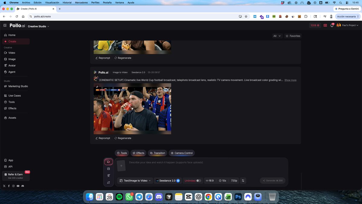Screen dimensions: 362x204
Task: Open the Seedance 2.0 model selector
Action: 168,181
